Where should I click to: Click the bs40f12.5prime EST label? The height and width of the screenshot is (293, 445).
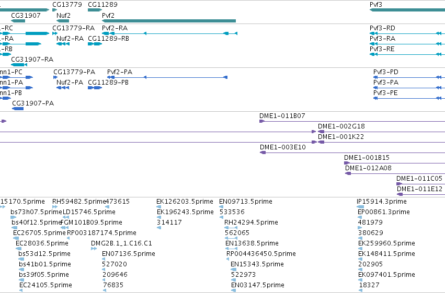click(x=37, y=222)
